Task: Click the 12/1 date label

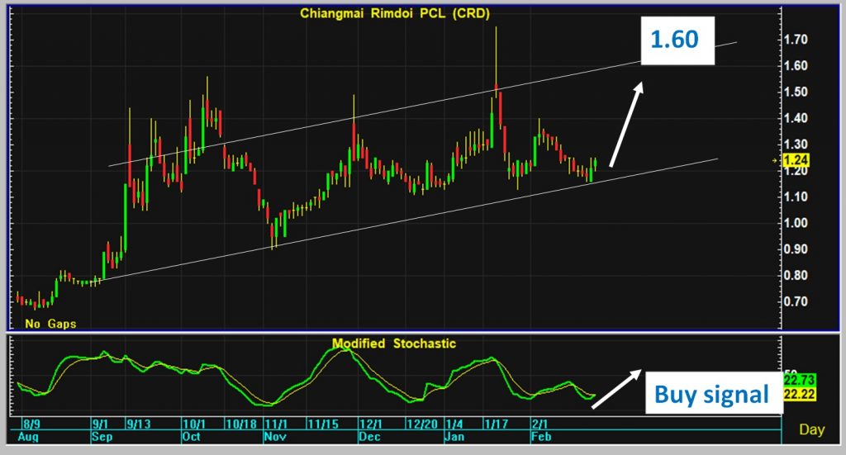Action: 371,424
